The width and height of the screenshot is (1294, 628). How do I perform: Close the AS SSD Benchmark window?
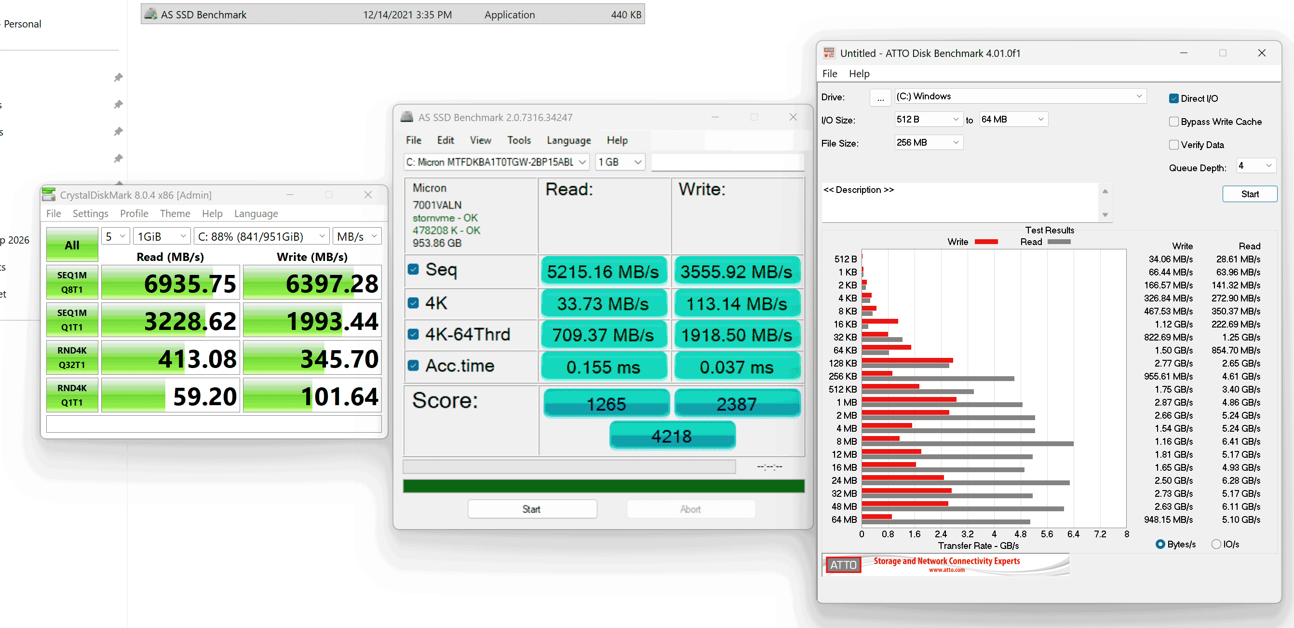(x=793, y=117)
